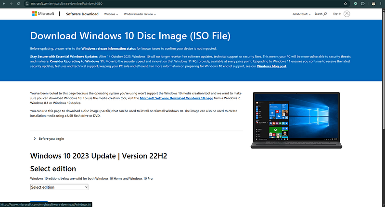Click 'Stay Secure with Essential Windows Updates:' text
The image size is (385, 207).
point(64,57)
